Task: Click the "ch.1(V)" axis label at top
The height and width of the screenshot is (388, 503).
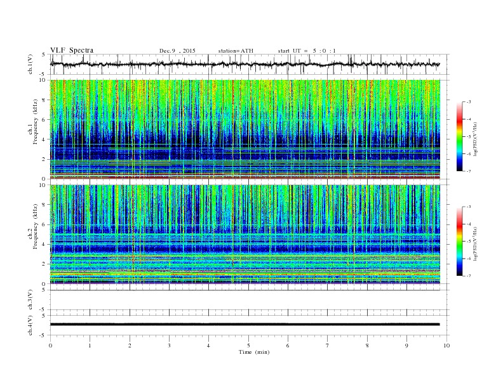Action: [30, 64]
